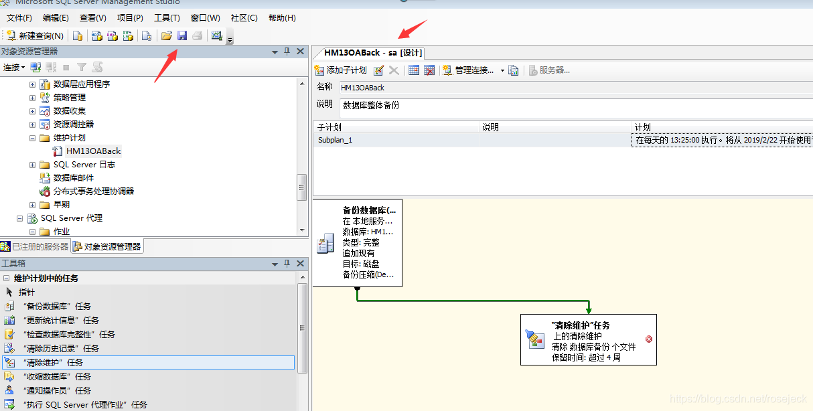The height and width of the screenshot is (411, 813).
Task: Pin the 对象资源管理器 panel
Action: click(x=287, y=52)
